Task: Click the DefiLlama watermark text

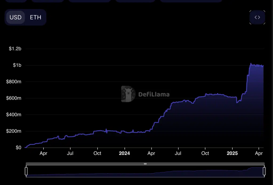Action: (154, 94)
